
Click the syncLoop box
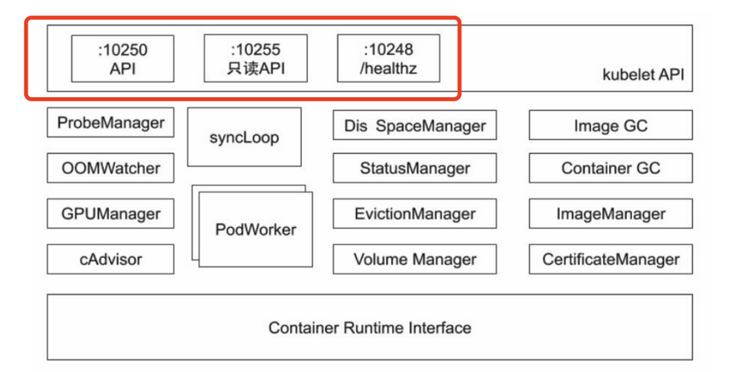pos(244,137)
